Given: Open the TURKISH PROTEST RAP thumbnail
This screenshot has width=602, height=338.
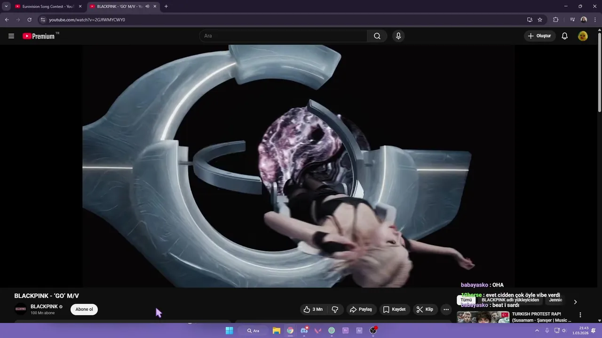Looking at the screenshot, I should point(483,317).
